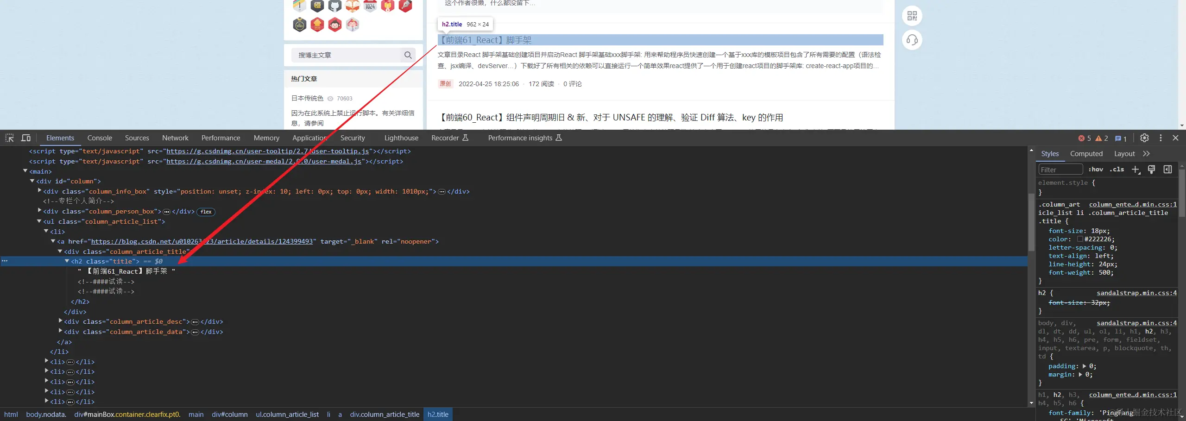This screenshot has height=421, width=1186.
Task: Open the Performance insights tab
Action: 524,138
